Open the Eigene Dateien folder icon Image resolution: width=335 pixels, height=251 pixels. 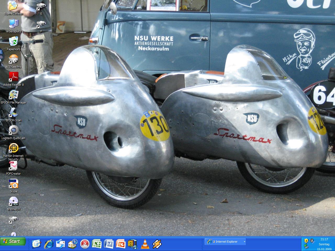13,6
